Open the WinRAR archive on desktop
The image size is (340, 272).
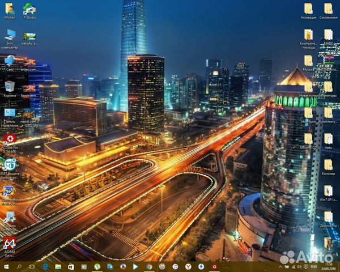coord(329,63)
